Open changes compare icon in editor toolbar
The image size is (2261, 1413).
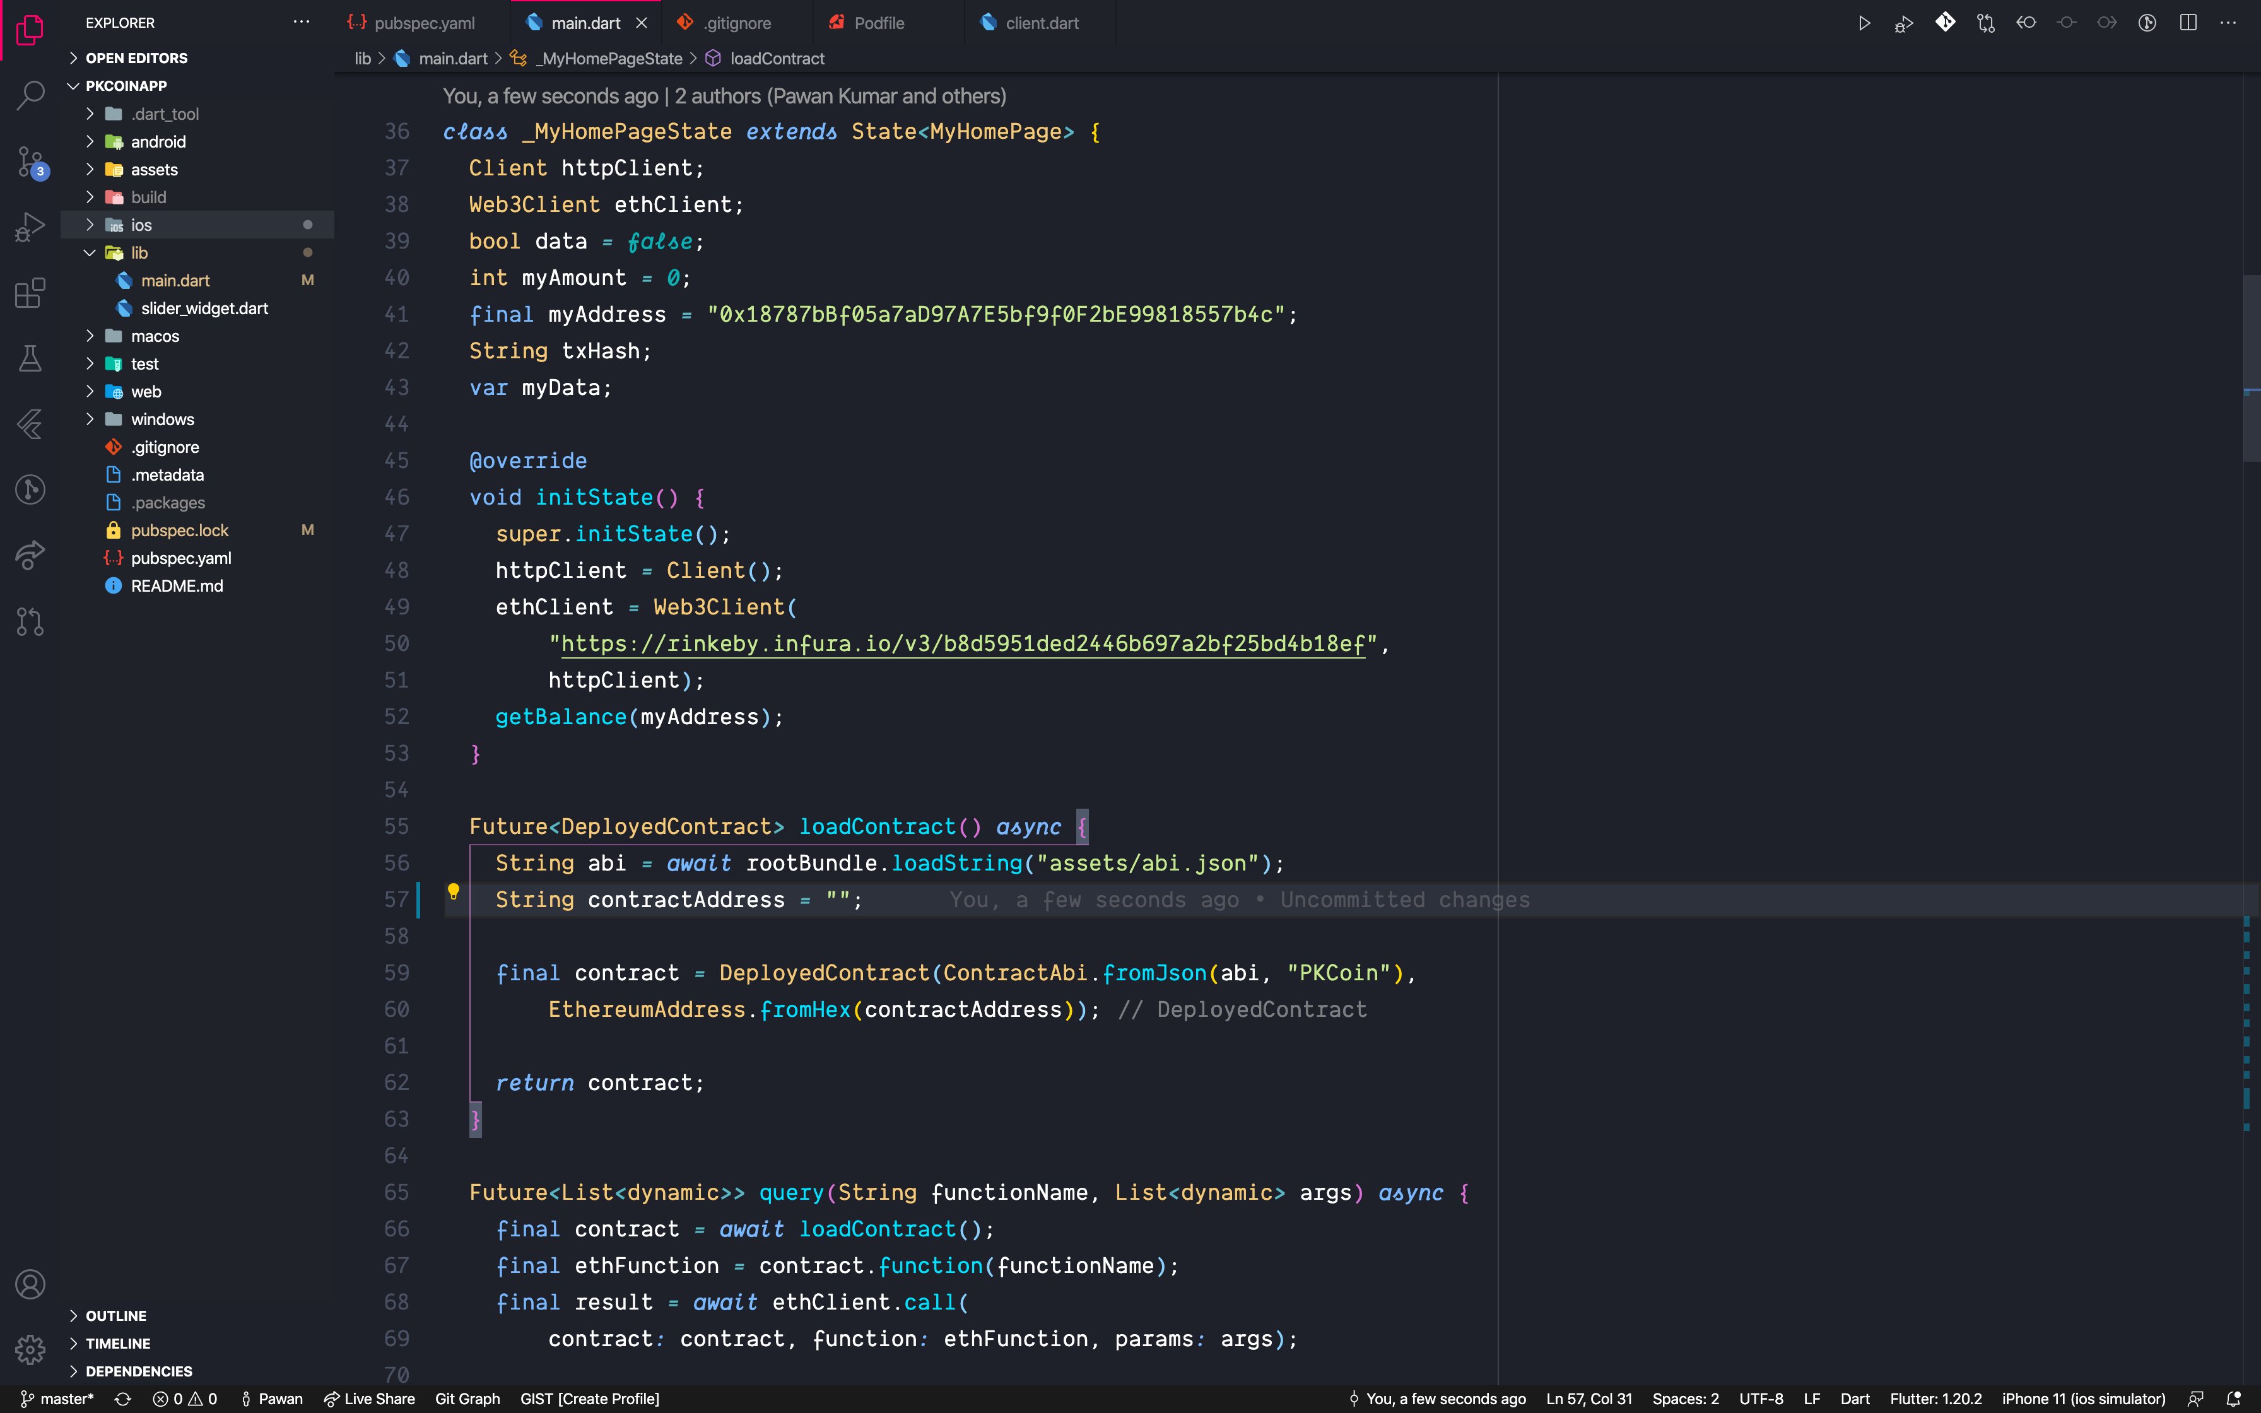1985,23
